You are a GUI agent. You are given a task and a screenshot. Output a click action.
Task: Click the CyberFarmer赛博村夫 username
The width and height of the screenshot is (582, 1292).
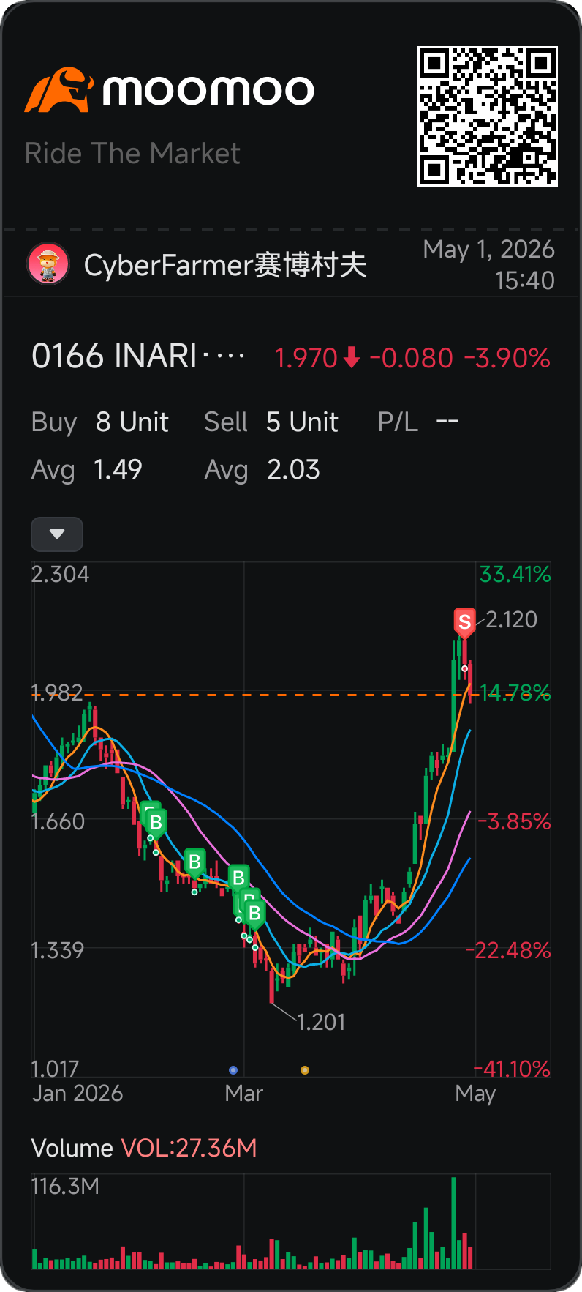pos(225,265)
